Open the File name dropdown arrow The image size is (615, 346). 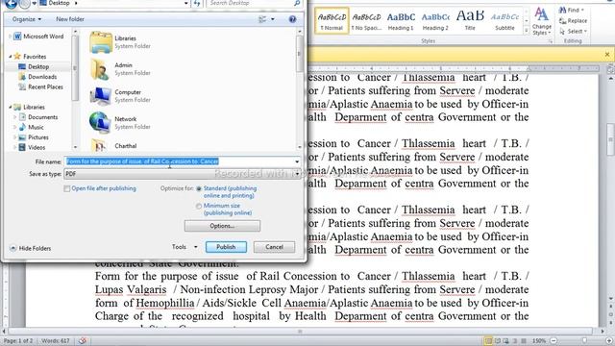point(297,161)
